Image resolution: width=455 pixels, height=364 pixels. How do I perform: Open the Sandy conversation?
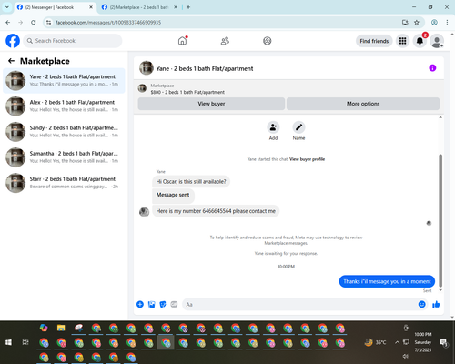point(64,132)
